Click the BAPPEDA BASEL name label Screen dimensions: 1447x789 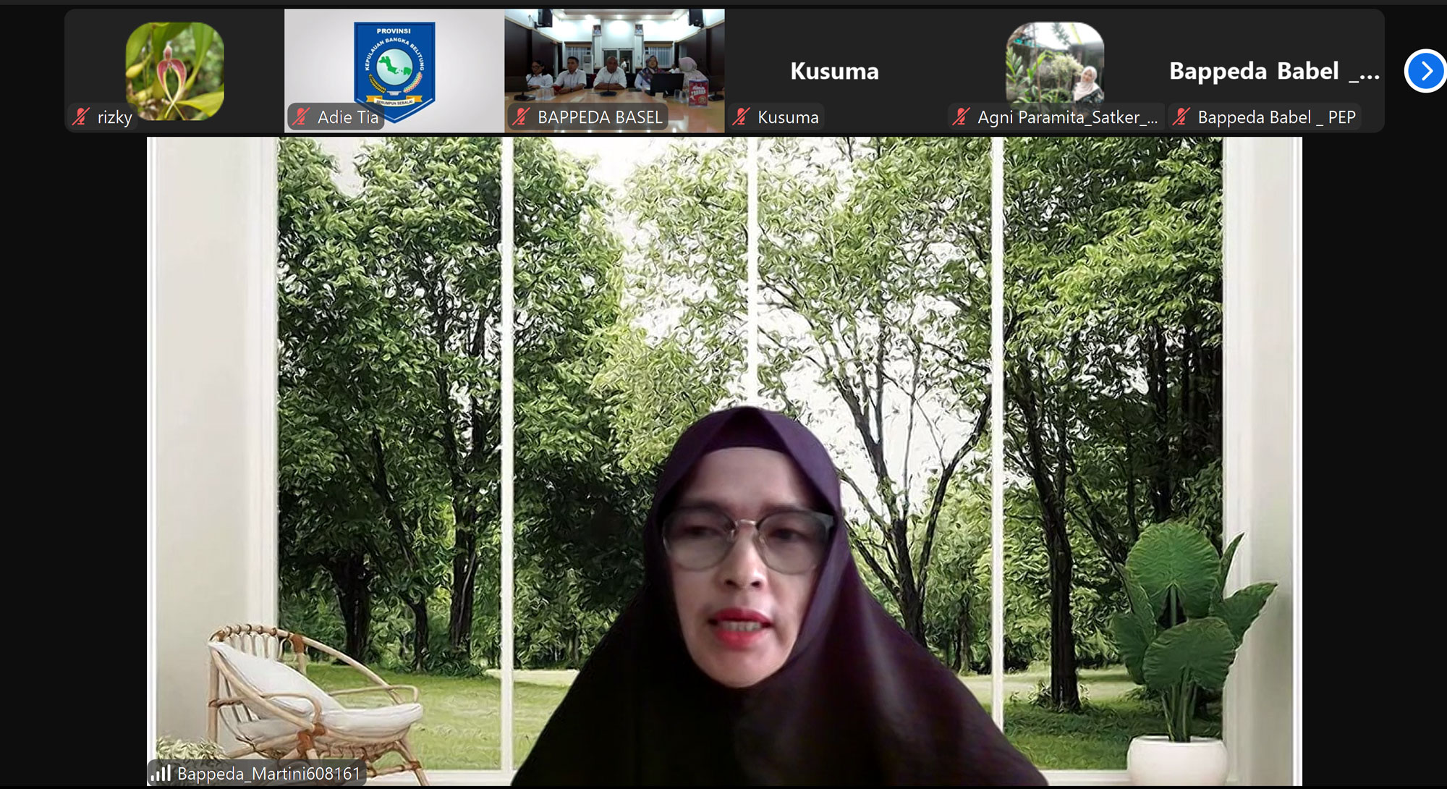pyautogui.click(x=599, y=117)
